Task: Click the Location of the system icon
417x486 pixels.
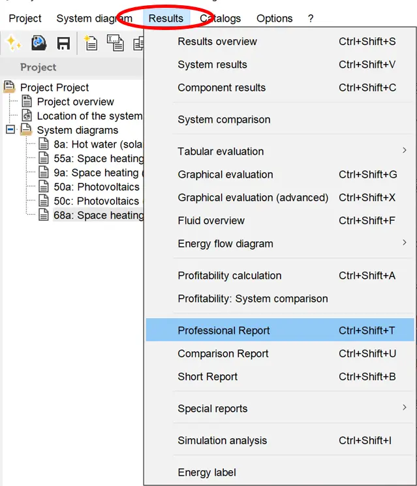Action: point(27,116)
